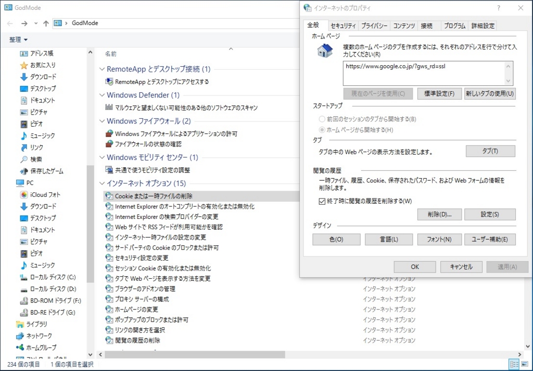Viewport: 533px width, 371px height.
Task: Click the ライブラリ icon in sidebar
Action: pos(20,324)
